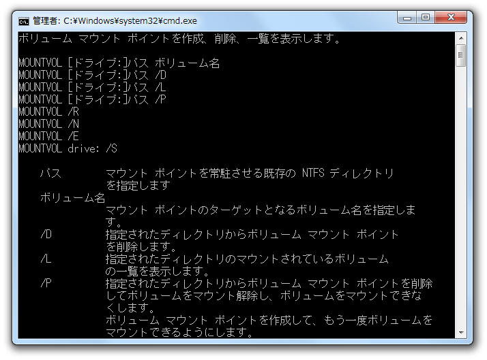Viewport: 487px width, 360px height.
Task: Click the line 'MOUNTVOL /R'
Action: click(x=48, y=112)
